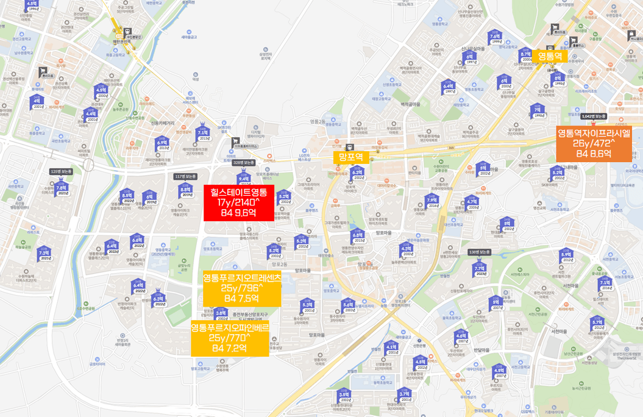This screenshot has width=643, height=417.
Task: Select the 6.9억 2013년 price marker
Action: coord(163,144)
